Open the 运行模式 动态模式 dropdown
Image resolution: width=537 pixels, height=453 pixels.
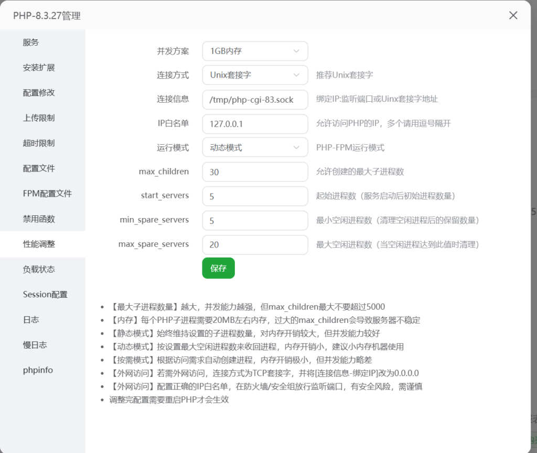[x=255, y=148]
